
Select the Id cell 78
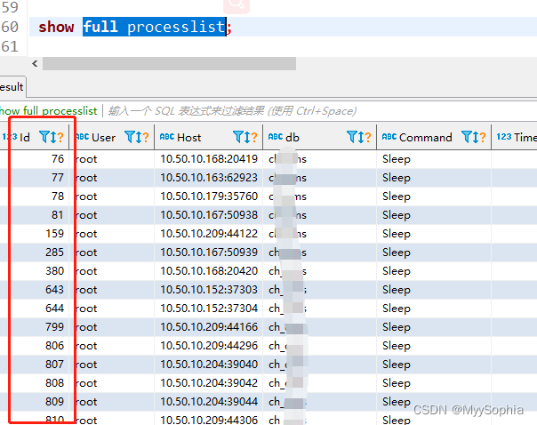tap(35, 196)
